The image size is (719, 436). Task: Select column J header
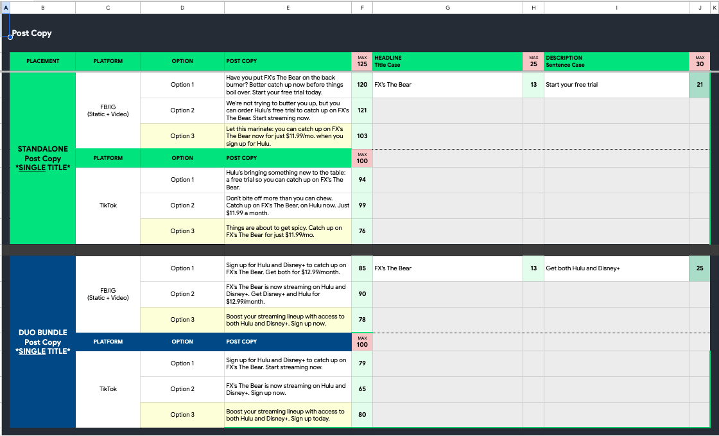(x=700, y=7)
